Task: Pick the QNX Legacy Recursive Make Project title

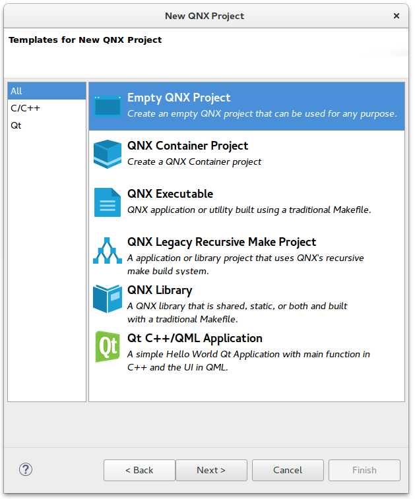Action: tap(222, 242)
